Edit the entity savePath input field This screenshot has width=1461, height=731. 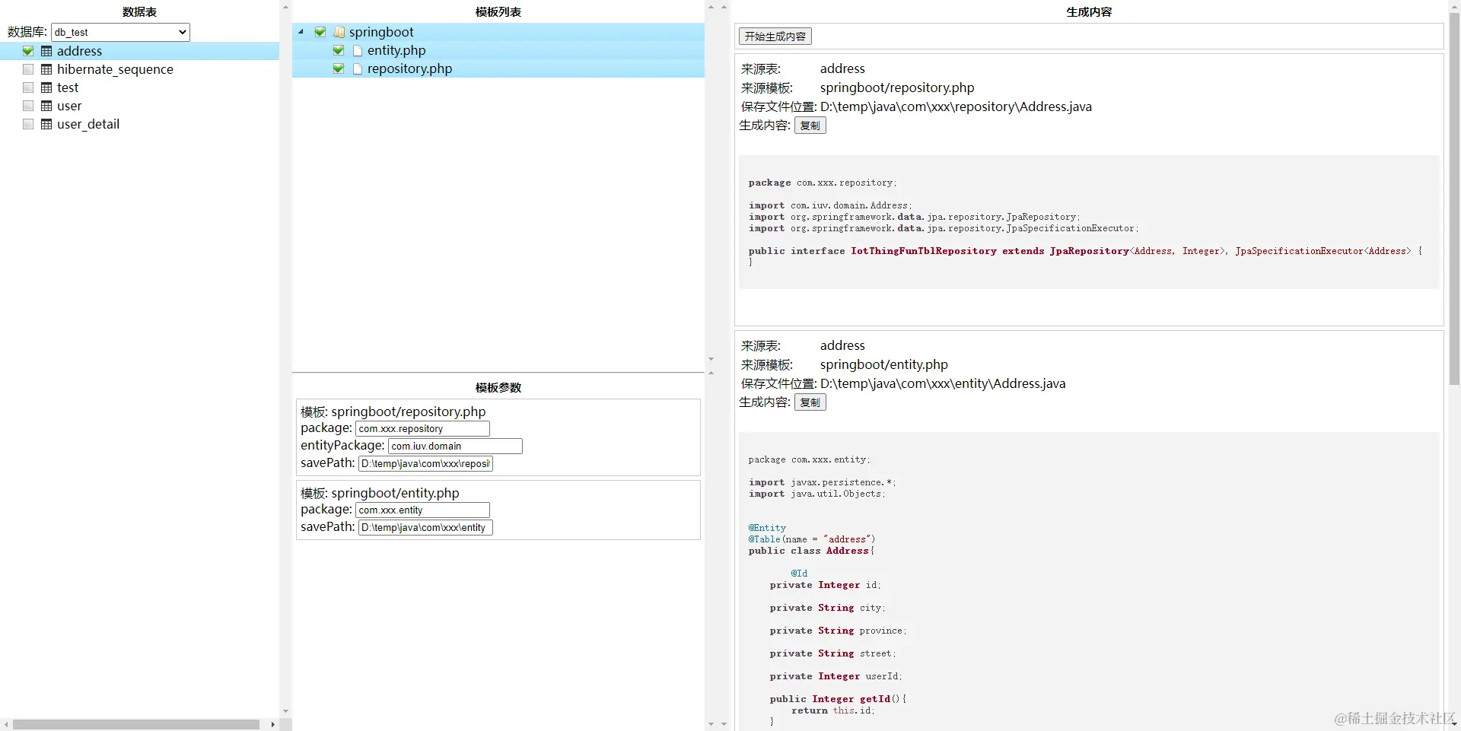pyautogui.click(x=425, y=528)
